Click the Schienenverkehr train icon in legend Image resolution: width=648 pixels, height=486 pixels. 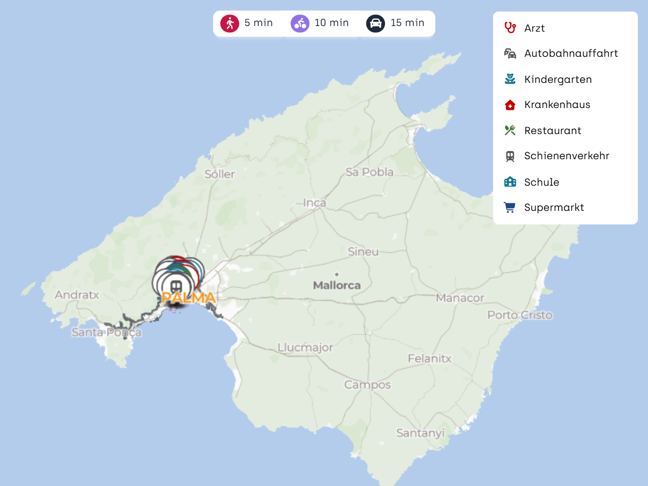click(510, 156)
